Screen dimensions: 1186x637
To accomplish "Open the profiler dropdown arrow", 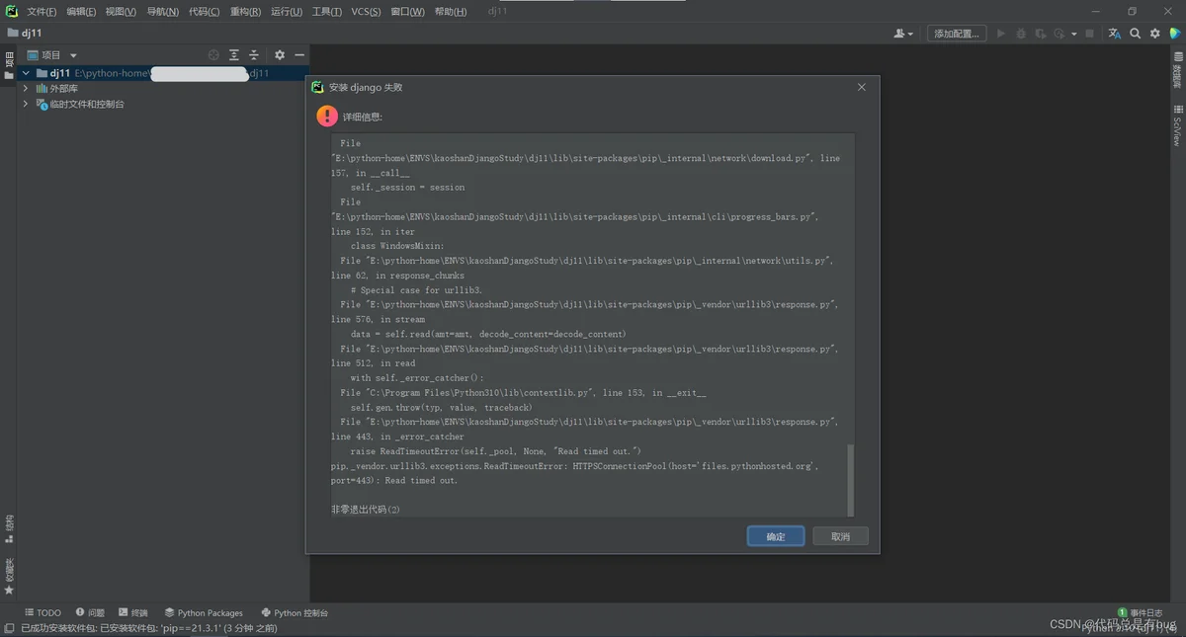I will (1073, 34).
